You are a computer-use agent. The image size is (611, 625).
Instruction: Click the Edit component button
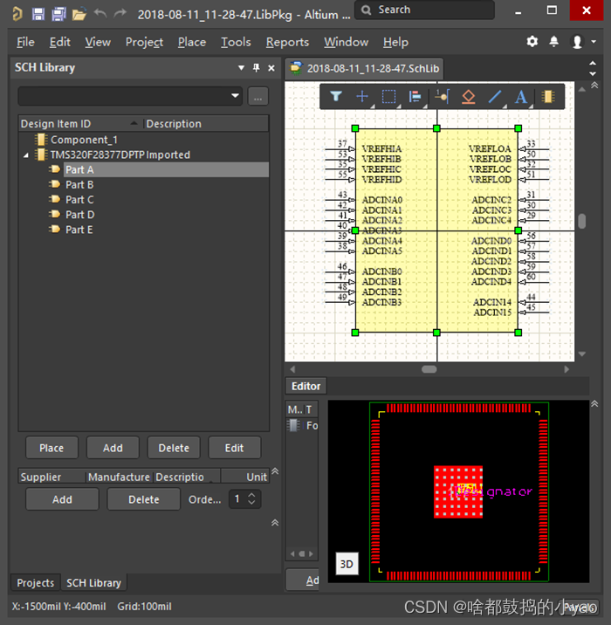234,448
